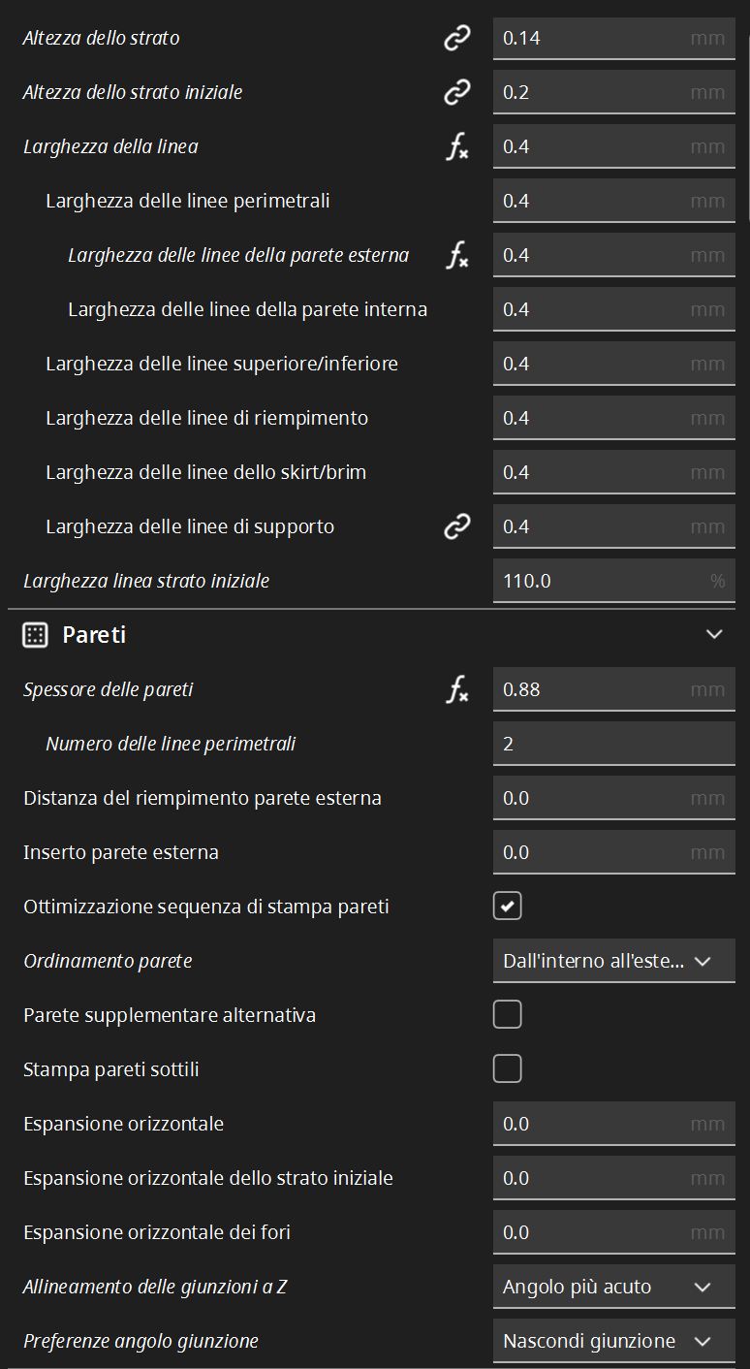Click link icon for Larghezza linee di supporto
The height and width of the screenshot is (1369, 750).
[456, 526]
